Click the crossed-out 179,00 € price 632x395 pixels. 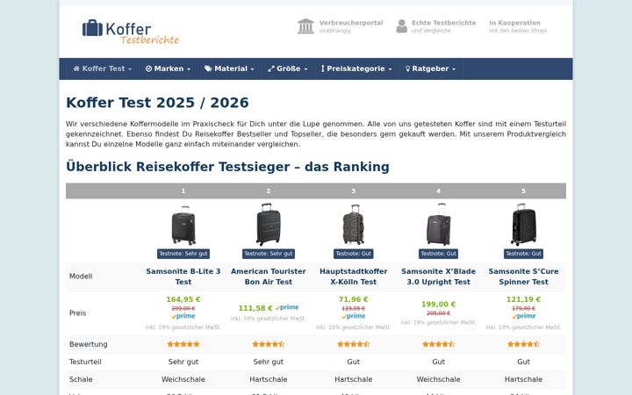[x=523, y=308]
